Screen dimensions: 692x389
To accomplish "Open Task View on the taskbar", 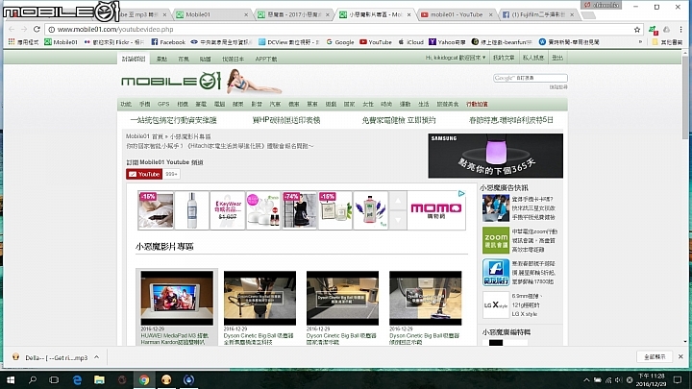I will click(x=54, y=379).
